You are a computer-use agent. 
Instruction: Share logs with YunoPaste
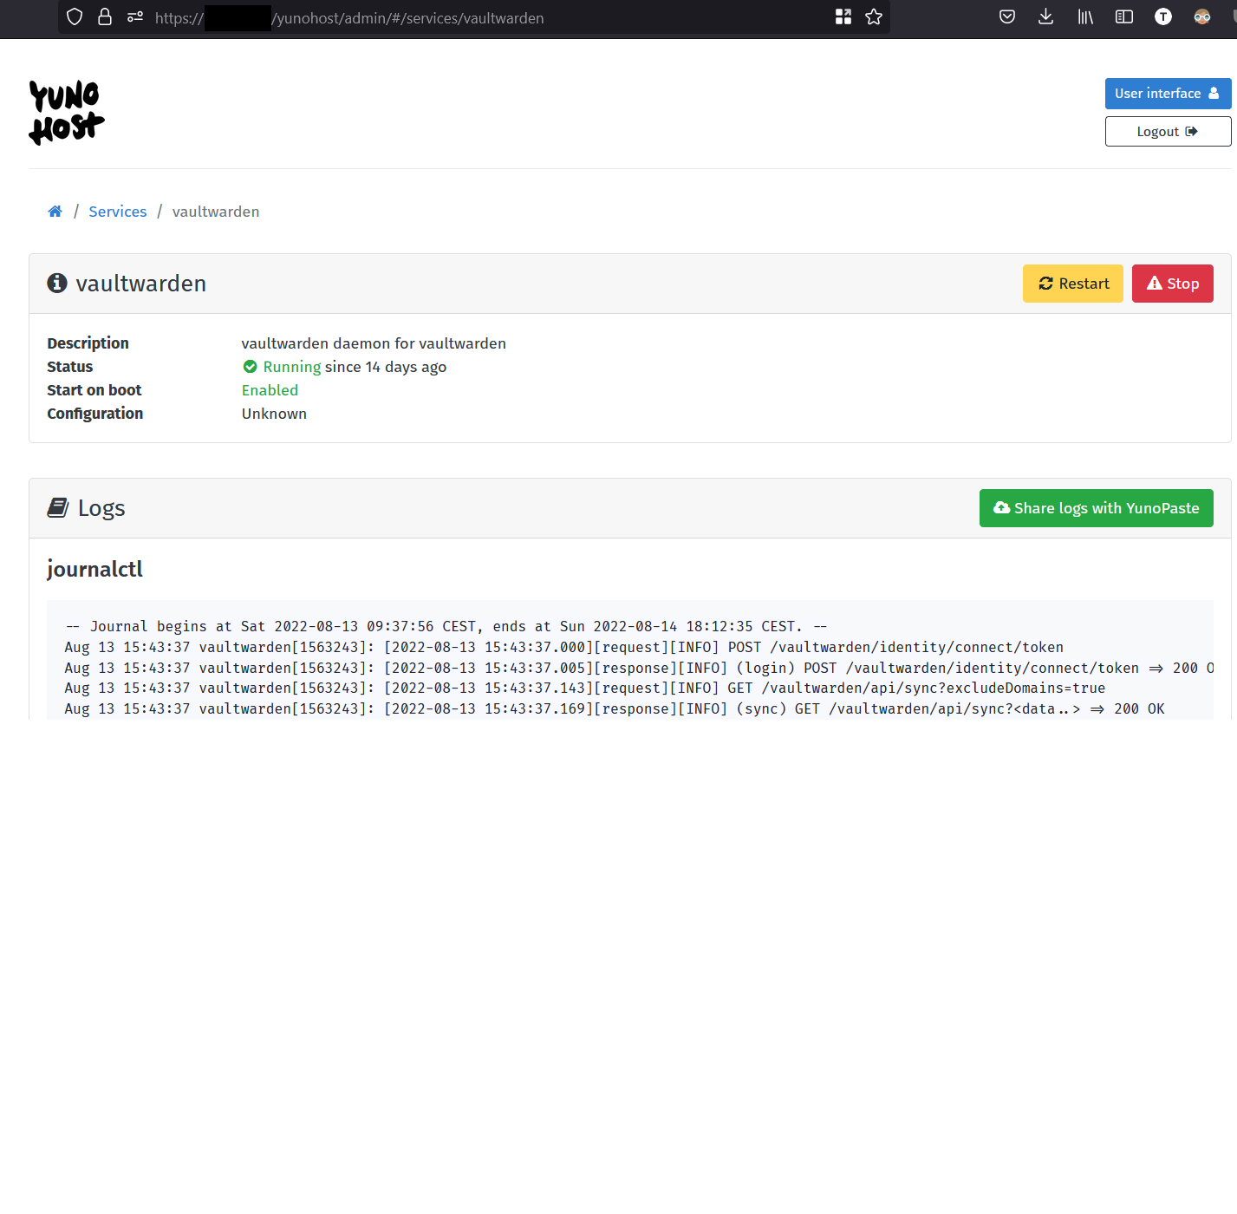[x=1097, y=508]
